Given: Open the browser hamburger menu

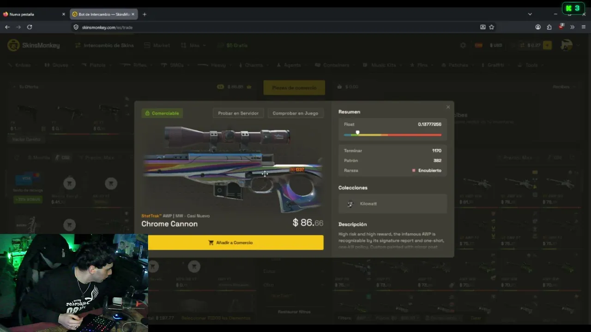Looking at the screenshot, I should click(584, 27).
